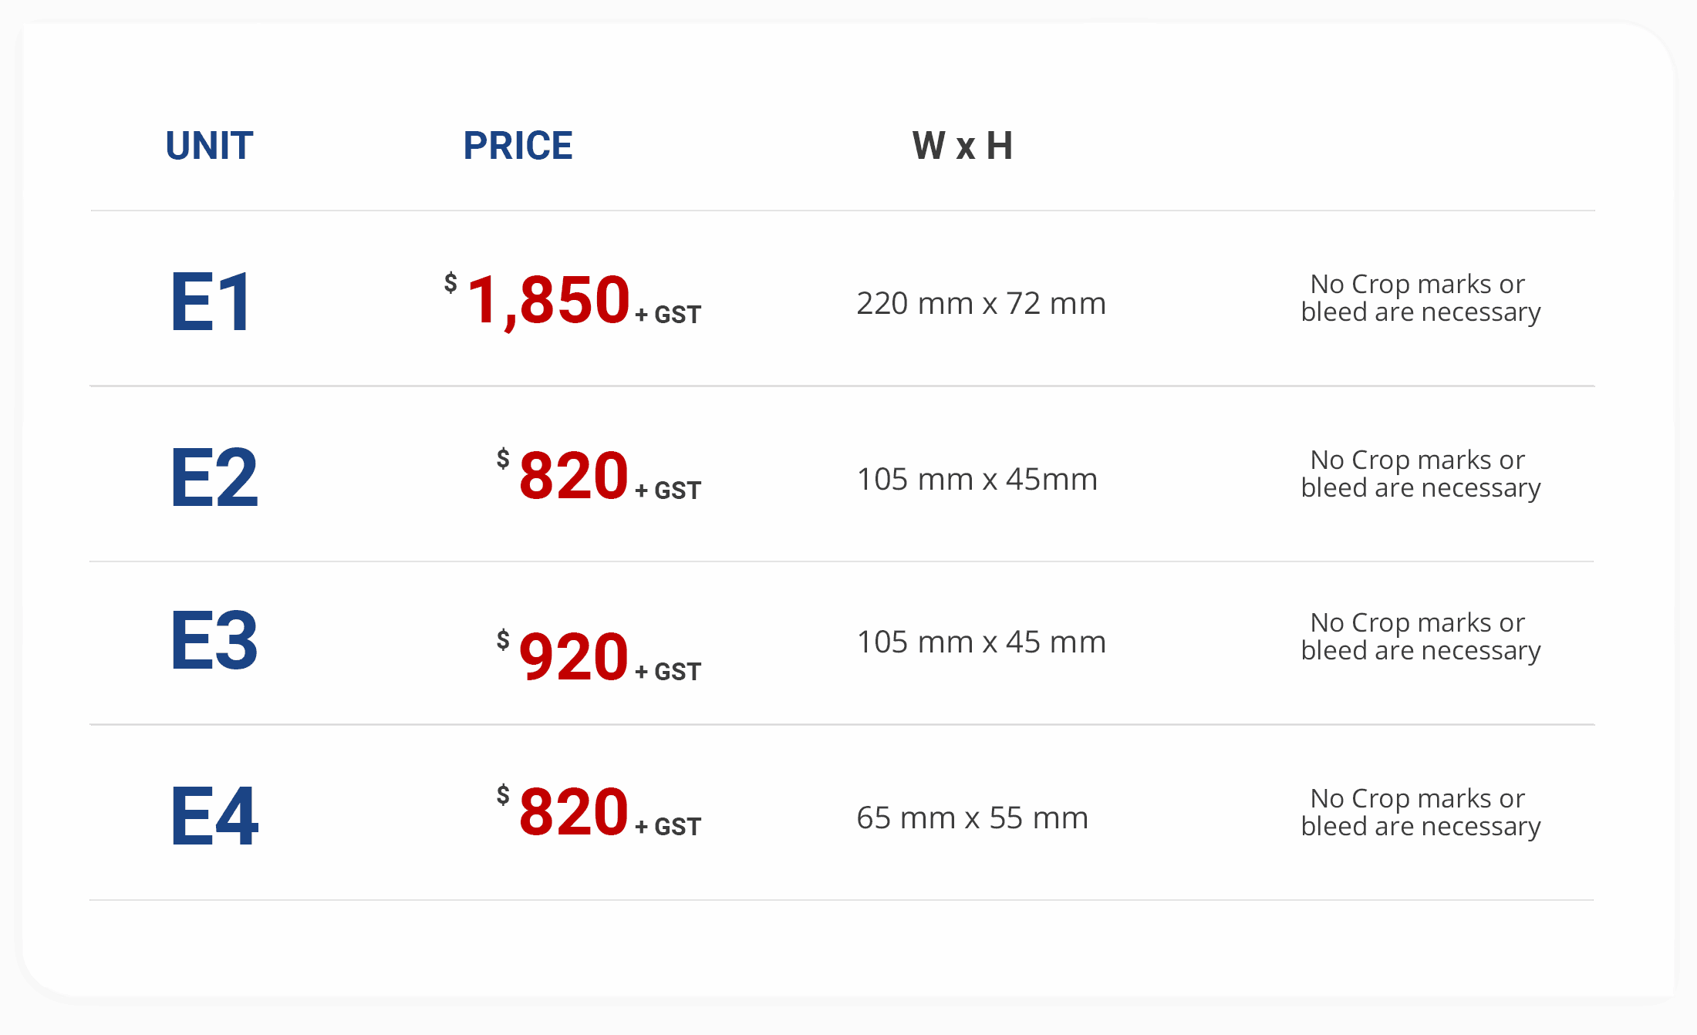The image size is (1697, 1035).
Task: Click the UNIT column header
Action: 209,146
